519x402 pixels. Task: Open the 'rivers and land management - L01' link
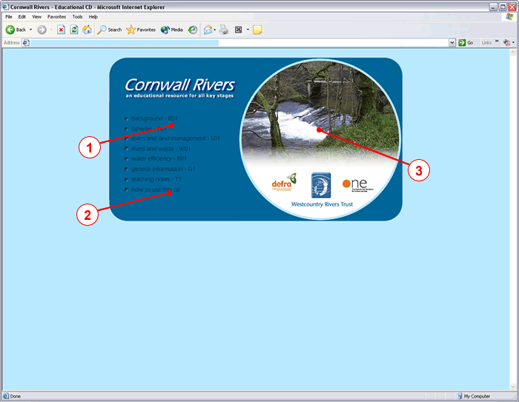click(175, 138)
